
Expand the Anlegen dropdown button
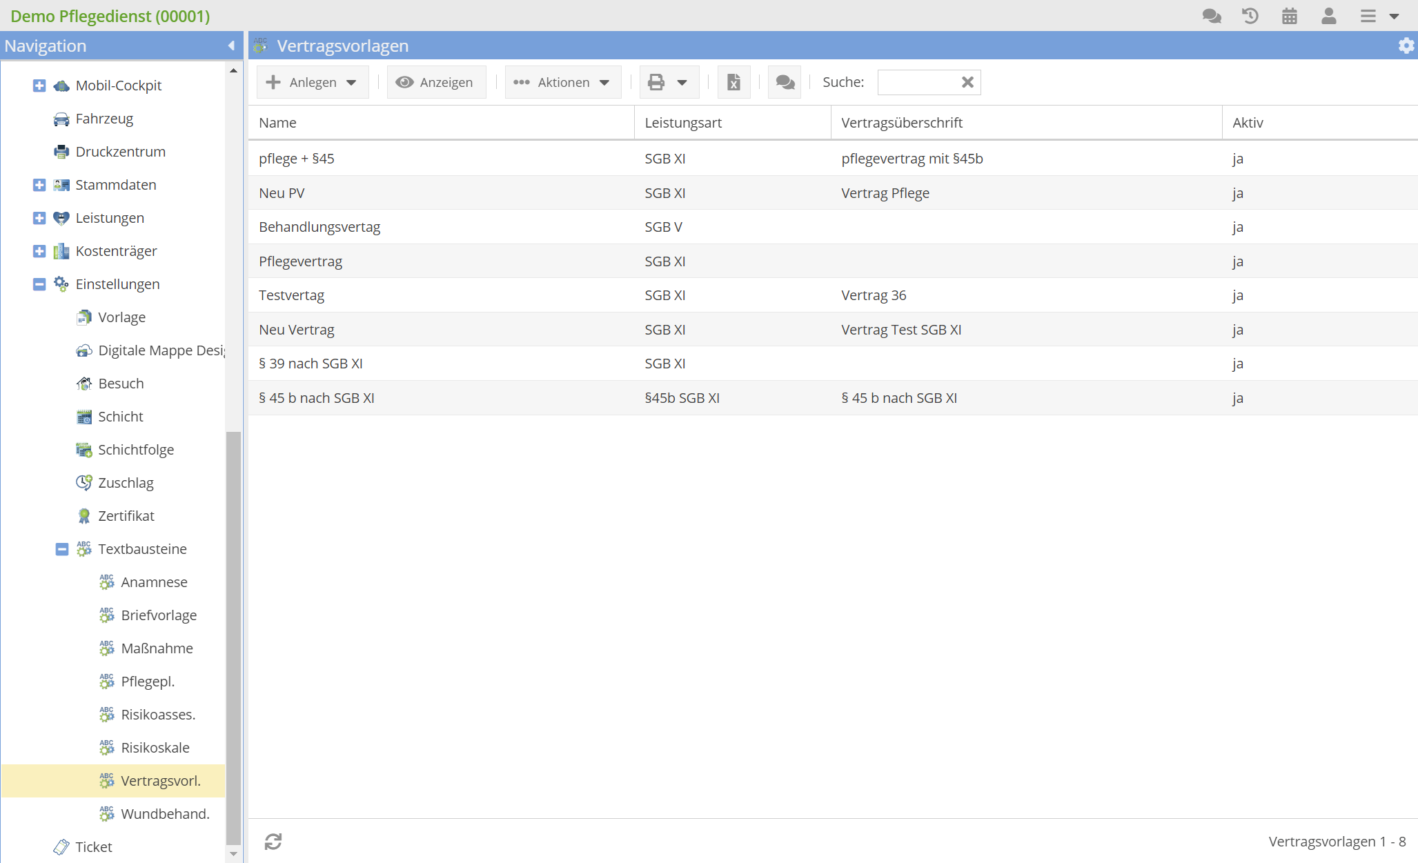(x=353, y=82)
